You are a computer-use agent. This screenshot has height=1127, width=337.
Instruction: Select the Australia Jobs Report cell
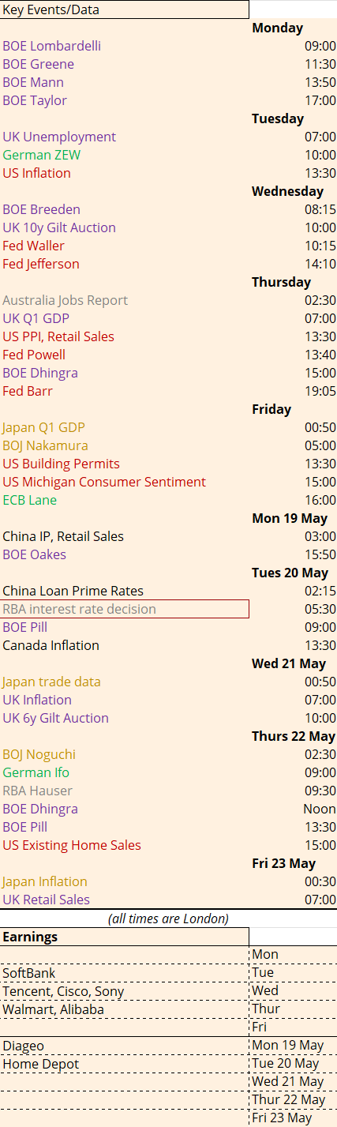[x=65, y=300]
